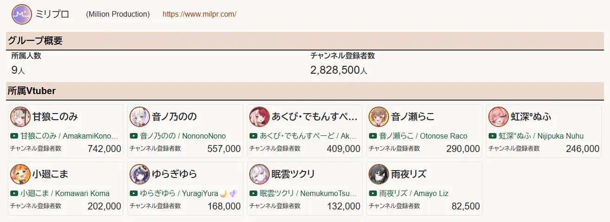Select the 眠雲ツクリ name heading

click(293, 174)
